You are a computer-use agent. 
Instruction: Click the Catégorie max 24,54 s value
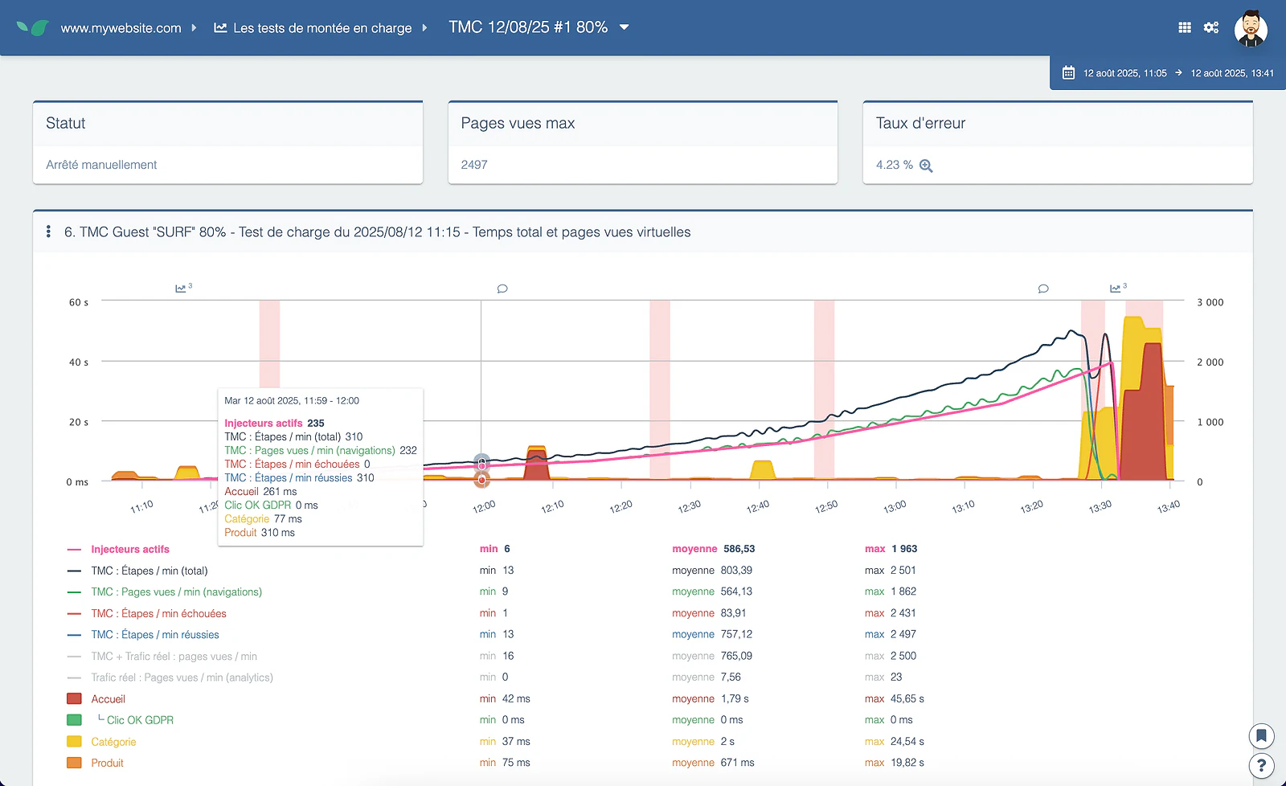click(907, 742)
